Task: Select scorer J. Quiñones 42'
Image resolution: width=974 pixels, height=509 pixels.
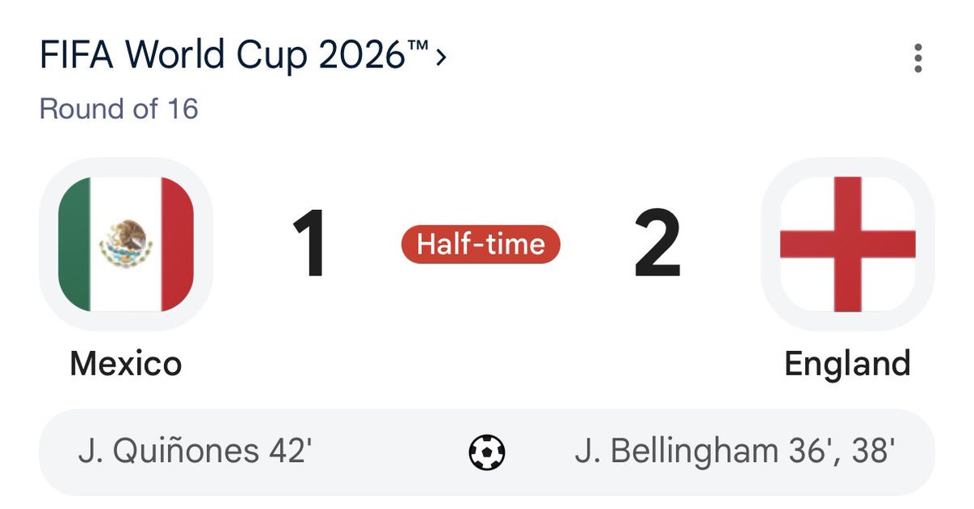Action: click(x=195, y=451)
